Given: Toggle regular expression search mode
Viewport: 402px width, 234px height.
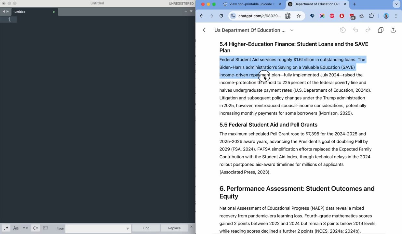Looking at the screenshot, I should 6,228.
